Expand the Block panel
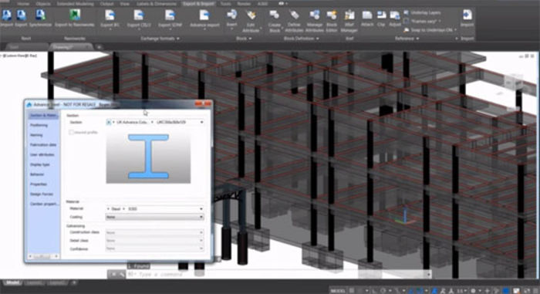The width and height of the screenshot is (540, 294). (x=244, y=39)
